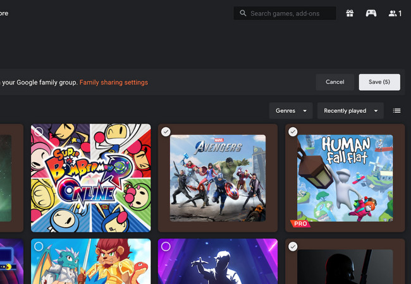
Task: Open the Hitman silhouette game cover
Action: pyautogui.click(x=345, y=267)
